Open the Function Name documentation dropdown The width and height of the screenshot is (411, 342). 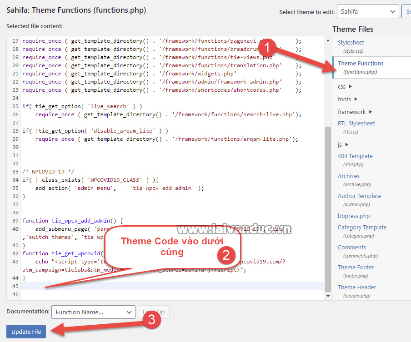[x=93, y=312]
